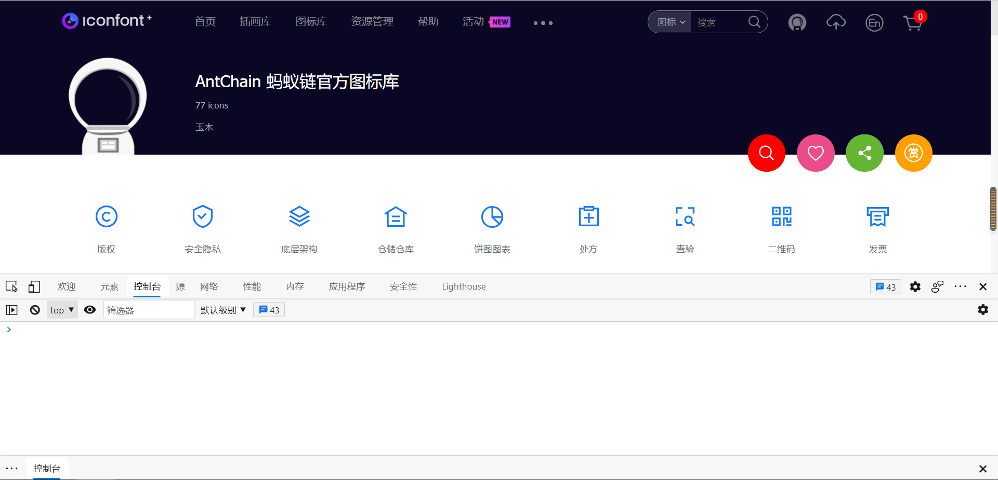Toggle the console sidebar panel
The height and width of the screenshot is (480, 998).
click(12, 310)
